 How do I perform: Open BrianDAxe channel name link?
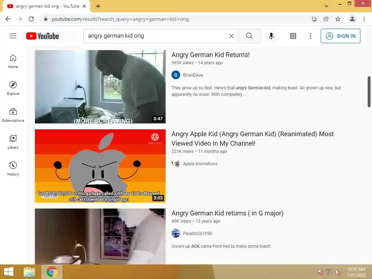tap(193, 75)
